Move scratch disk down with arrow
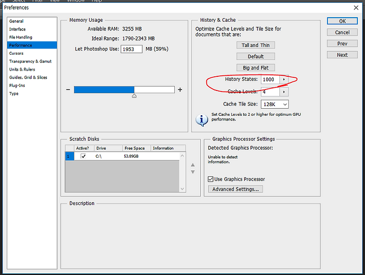 click(193, 172)
